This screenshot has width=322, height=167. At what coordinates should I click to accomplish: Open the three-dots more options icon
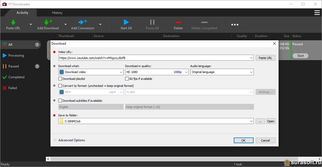pyautogui.click(x=235, y=25)
